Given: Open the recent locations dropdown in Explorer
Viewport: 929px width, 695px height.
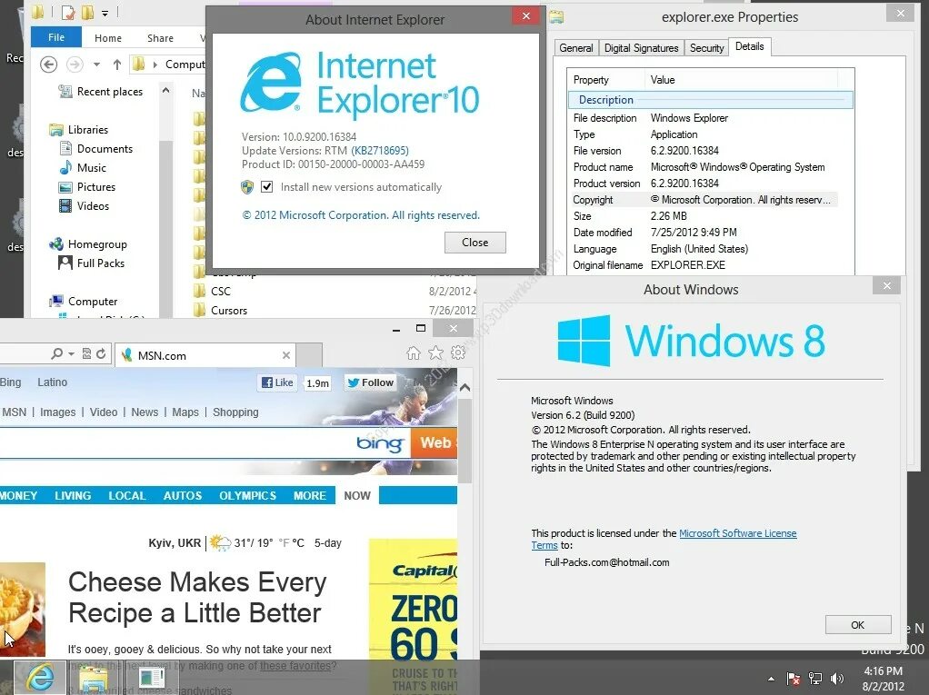Looking at the screenshot, I should click(x=96, y=64).
